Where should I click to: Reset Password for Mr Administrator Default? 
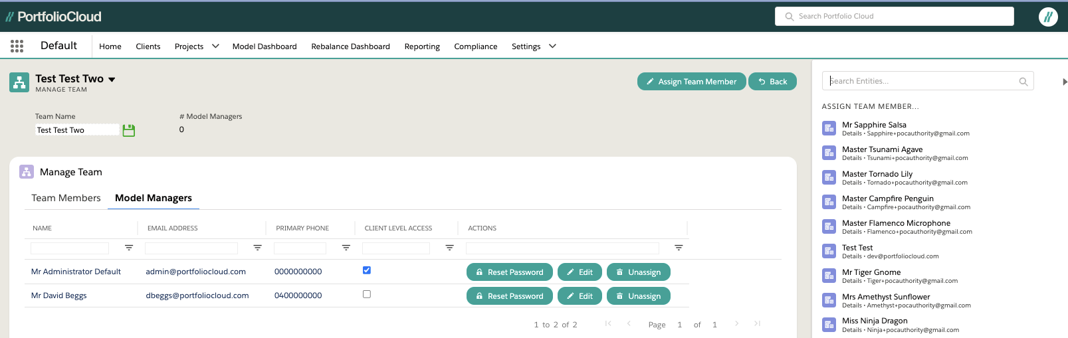pyautogui.click(x=510, y=272)
